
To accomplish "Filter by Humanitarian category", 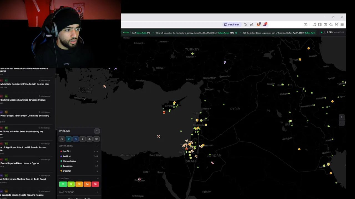I will click(x=79, y=161).
